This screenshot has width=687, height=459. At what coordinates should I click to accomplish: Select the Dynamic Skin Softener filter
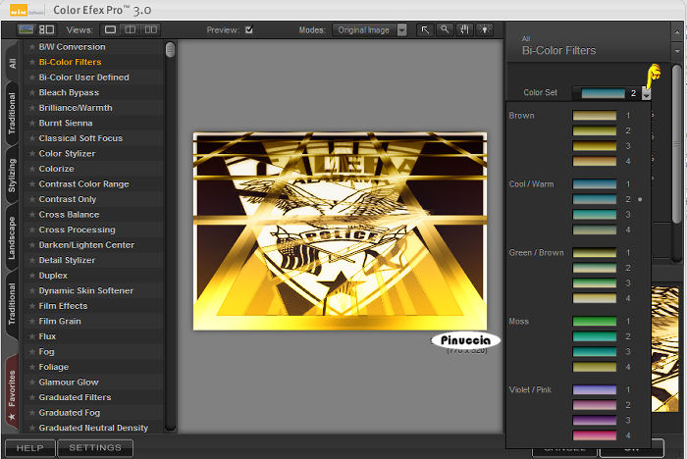click(x=86, y=291)
